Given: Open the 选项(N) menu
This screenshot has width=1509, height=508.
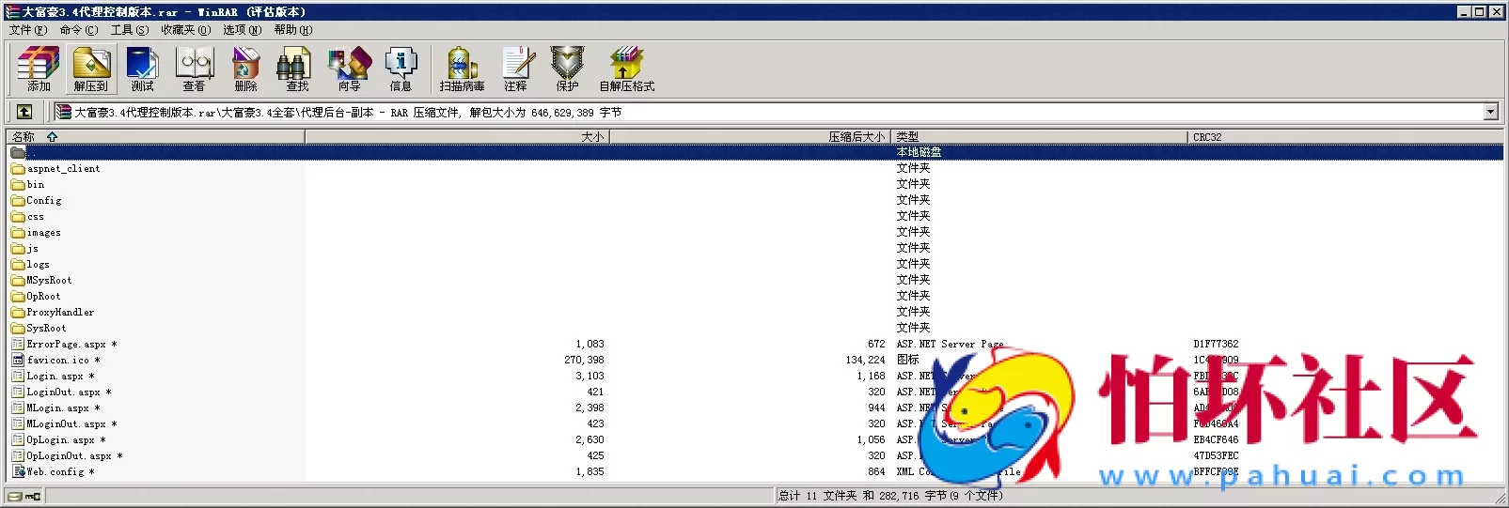Looking at the screenshot, I should [x=243, y=30].
